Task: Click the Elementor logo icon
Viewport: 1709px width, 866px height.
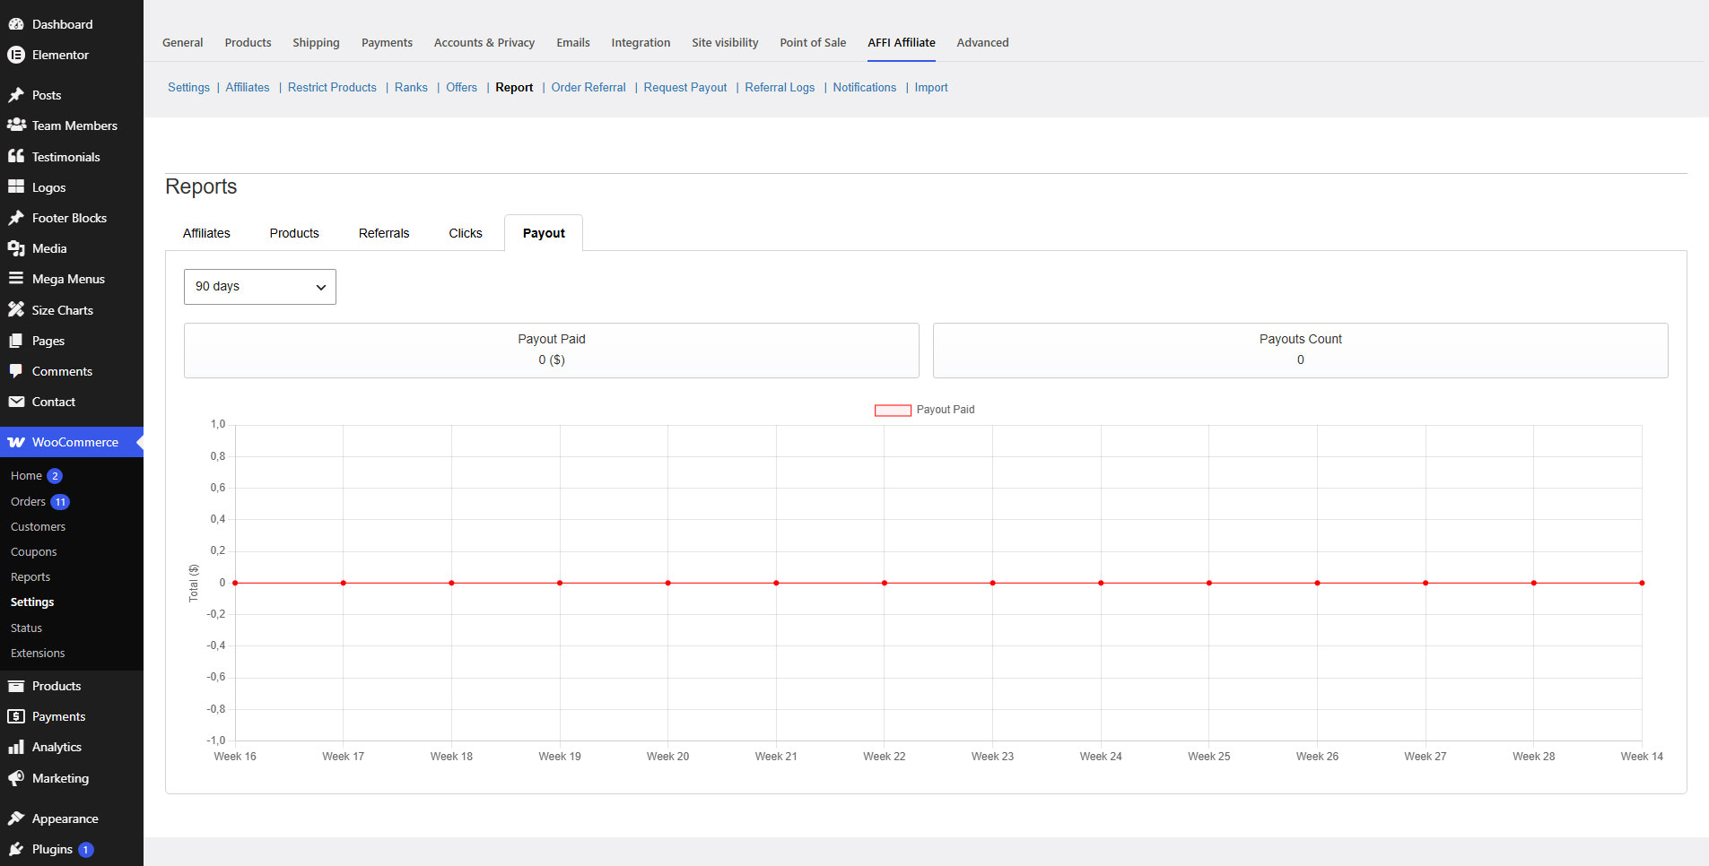Action: (16, 55)
